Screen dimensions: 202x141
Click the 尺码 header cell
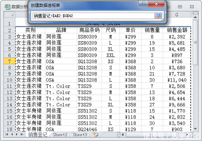point(111,30)
